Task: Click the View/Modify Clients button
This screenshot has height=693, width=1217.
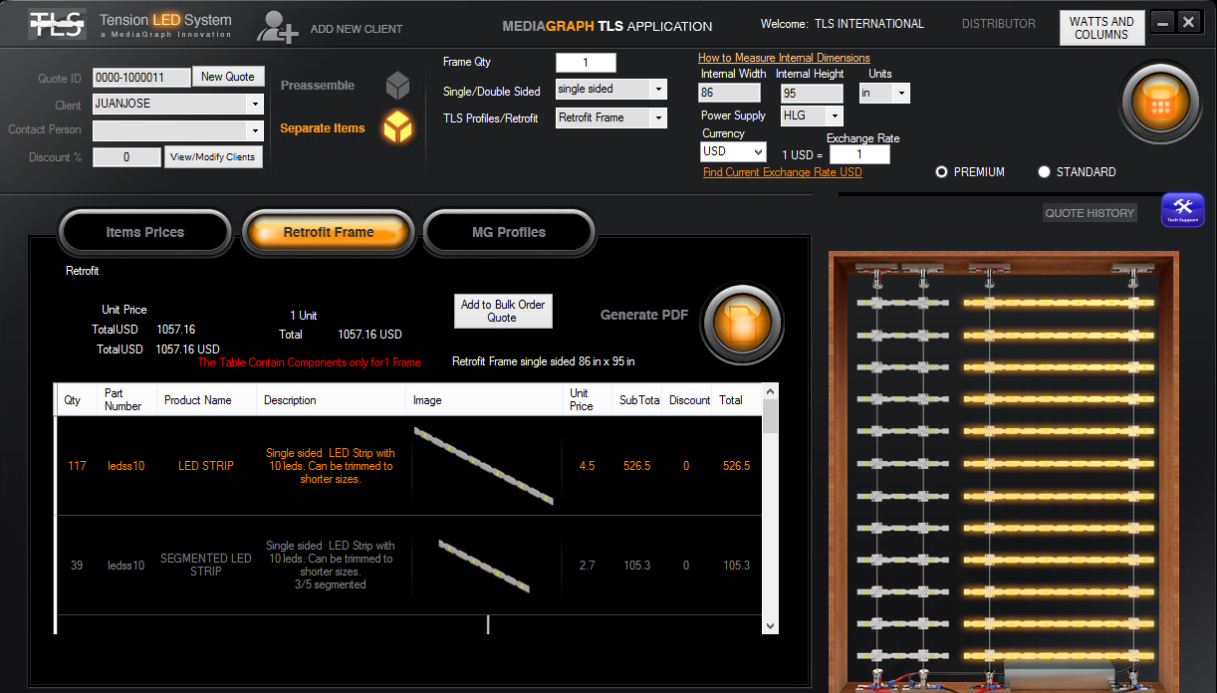Action: pyautogui.click(x=213, y=157)
